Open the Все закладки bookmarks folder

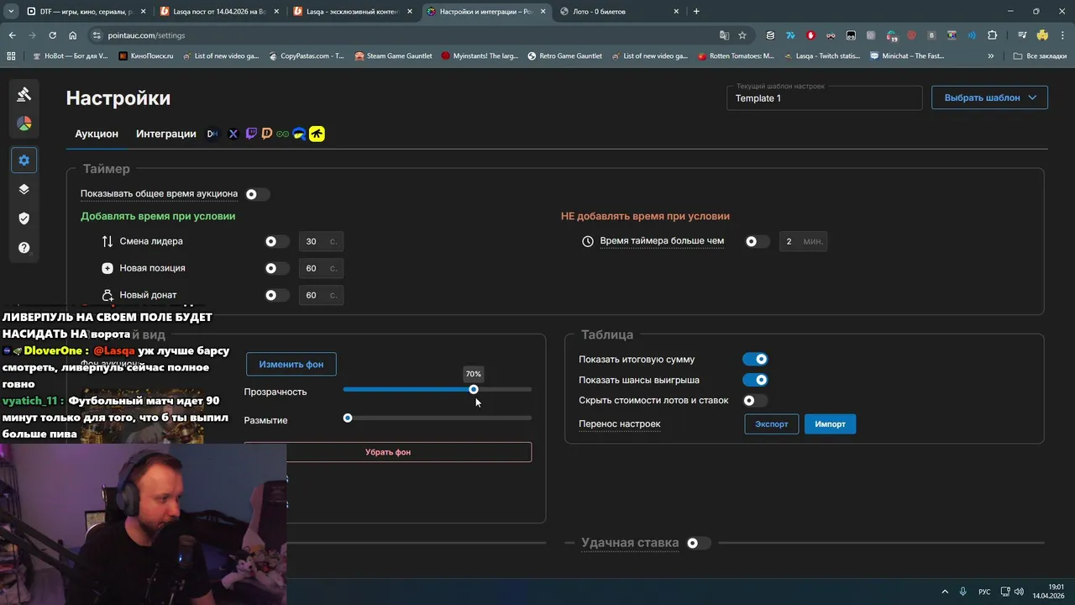1041,55
